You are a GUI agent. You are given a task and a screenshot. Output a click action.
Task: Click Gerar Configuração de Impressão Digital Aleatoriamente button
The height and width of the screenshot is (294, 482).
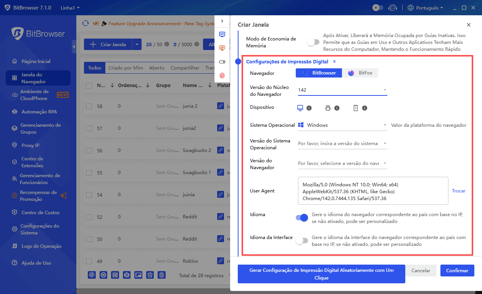(321, 274)
